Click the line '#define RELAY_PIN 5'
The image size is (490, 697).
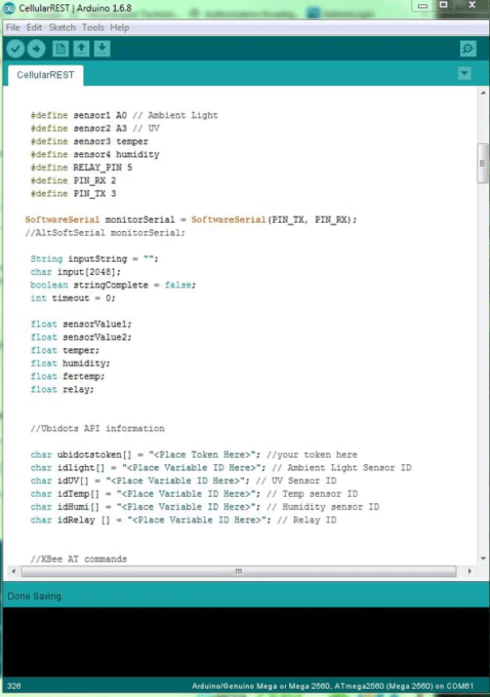[81, 167]
